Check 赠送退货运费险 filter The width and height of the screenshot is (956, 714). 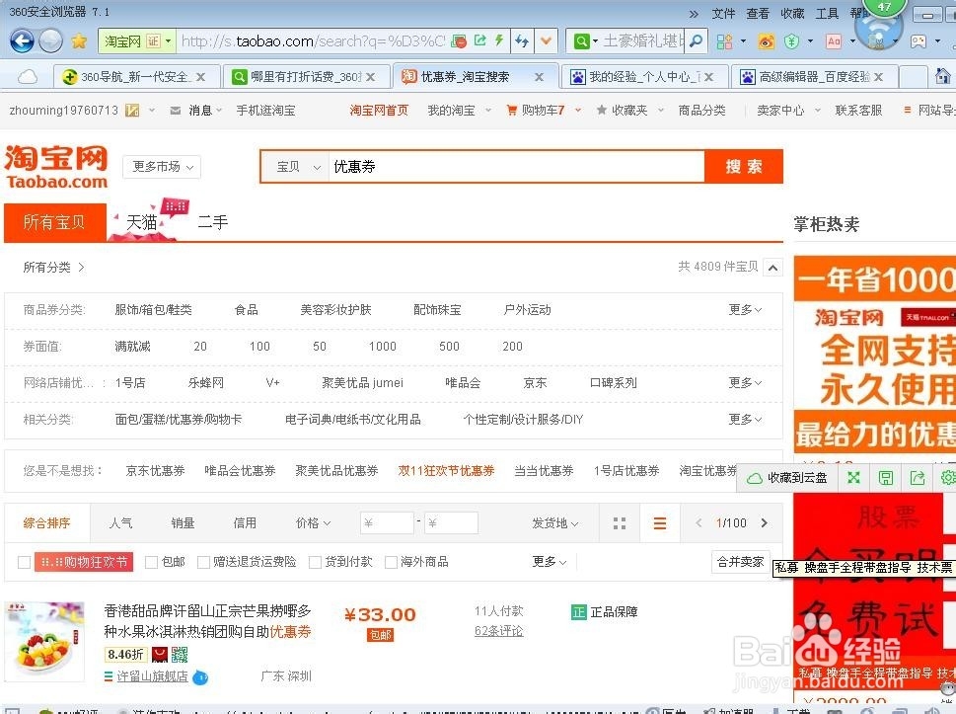[203, 562]
